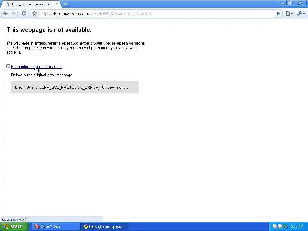Close the browser window
The image size is (308, 231).
click(x=300, y=3)
